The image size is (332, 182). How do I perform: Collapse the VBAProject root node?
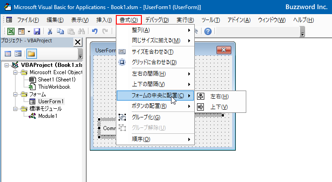pyautogui.click(x=6, y=65)
